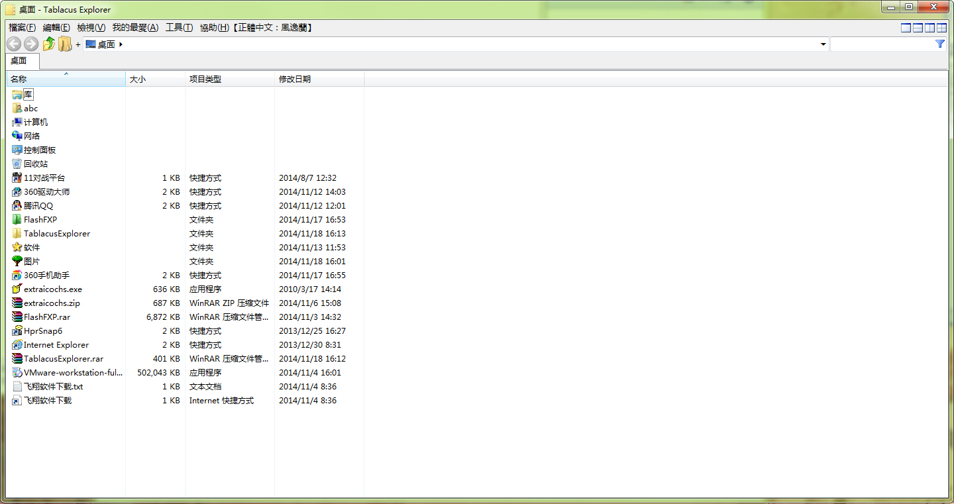Click the date 2014/11/18 16:13
The image size is (954, 504).
pos(312,234)
